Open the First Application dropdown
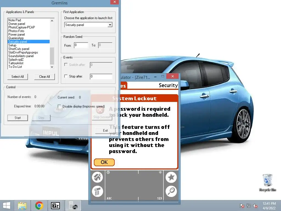Image resolution: width=281 pixels, height=211 pixels. (110, 25)
